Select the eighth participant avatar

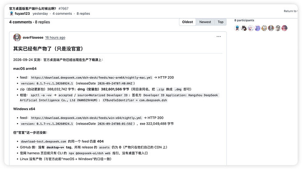pyautogui.click(x=284, y=28)
